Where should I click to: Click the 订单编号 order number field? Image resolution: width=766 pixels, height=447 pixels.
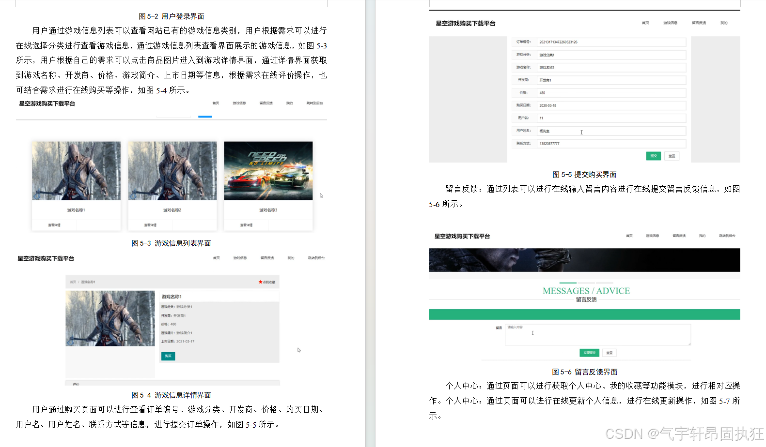click(611, 42)
